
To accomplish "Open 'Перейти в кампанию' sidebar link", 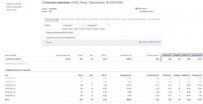I will click(x=14, y=4).
